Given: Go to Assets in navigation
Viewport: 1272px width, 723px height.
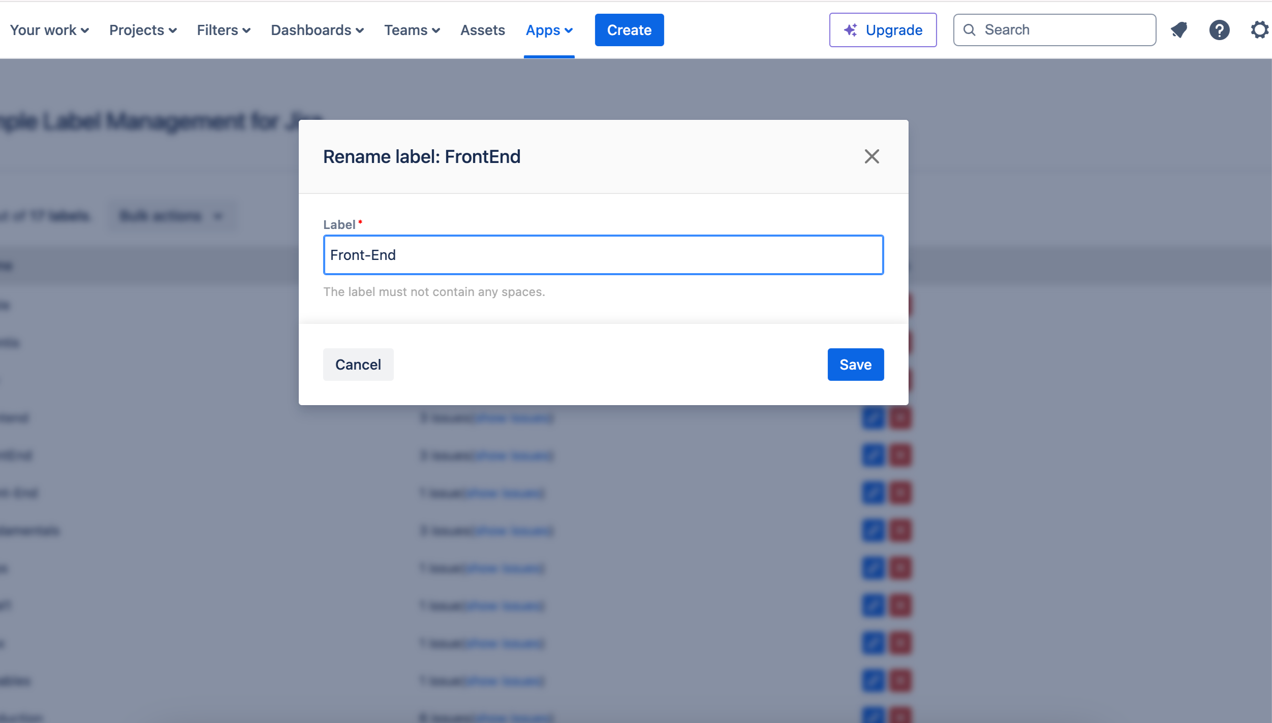Looking at the screenshot, I should 482,30.
